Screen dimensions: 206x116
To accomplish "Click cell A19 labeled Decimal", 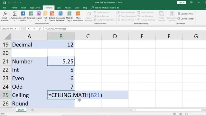I will 29,44.
